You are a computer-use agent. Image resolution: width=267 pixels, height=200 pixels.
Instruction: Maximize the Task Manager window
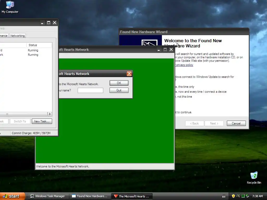48,23
